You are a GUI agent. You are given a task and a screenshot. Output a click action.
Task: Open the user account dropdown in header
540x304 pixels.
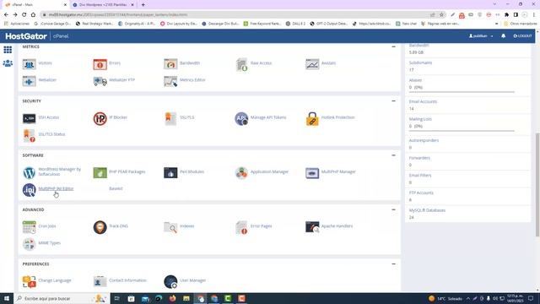coord(481,35)
